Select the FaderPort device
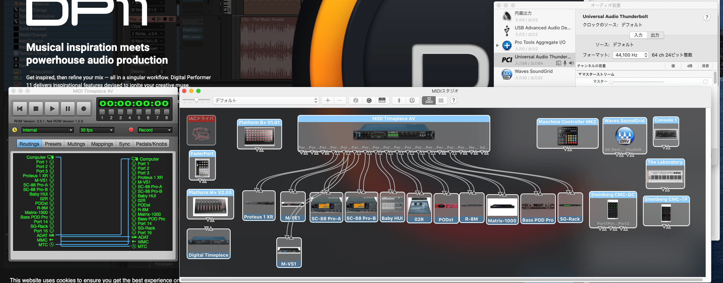Viewport: 723px width, 283px height. click(202, 165)
